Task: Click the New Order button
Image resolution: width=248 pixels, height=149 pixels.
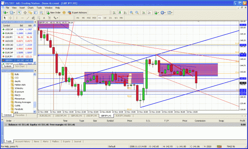Action: 54,12
